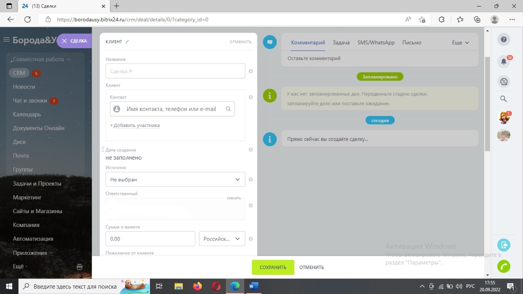
Task: Open CRM in the sidebar
Action: 19,73
